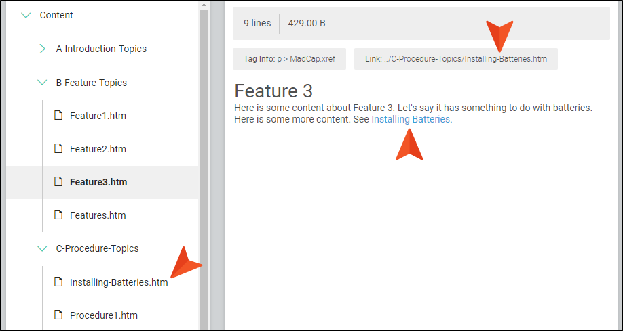Click the file icon beside Feature2.htm
623x331 pixels.
click(58, 149)
